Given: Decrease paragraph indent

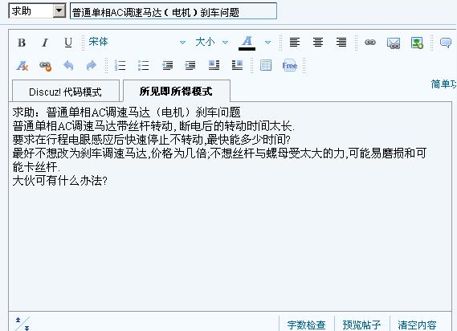Looking at the screenshot, I should click(x=167, y=66).
